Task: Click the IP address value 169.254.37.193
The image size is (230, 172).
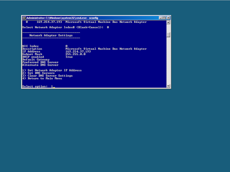Action: 78,51
